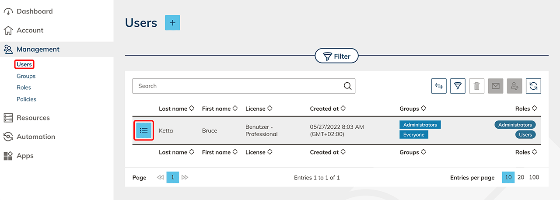Click the trash delete icon

[476, 86]
